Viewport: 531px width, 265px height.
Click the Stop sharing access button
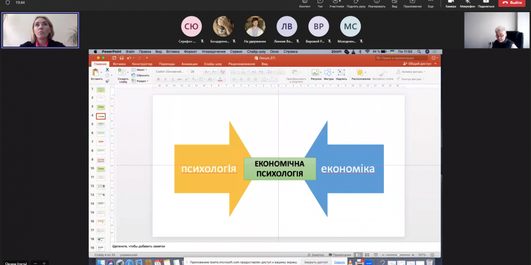point(316,262)
